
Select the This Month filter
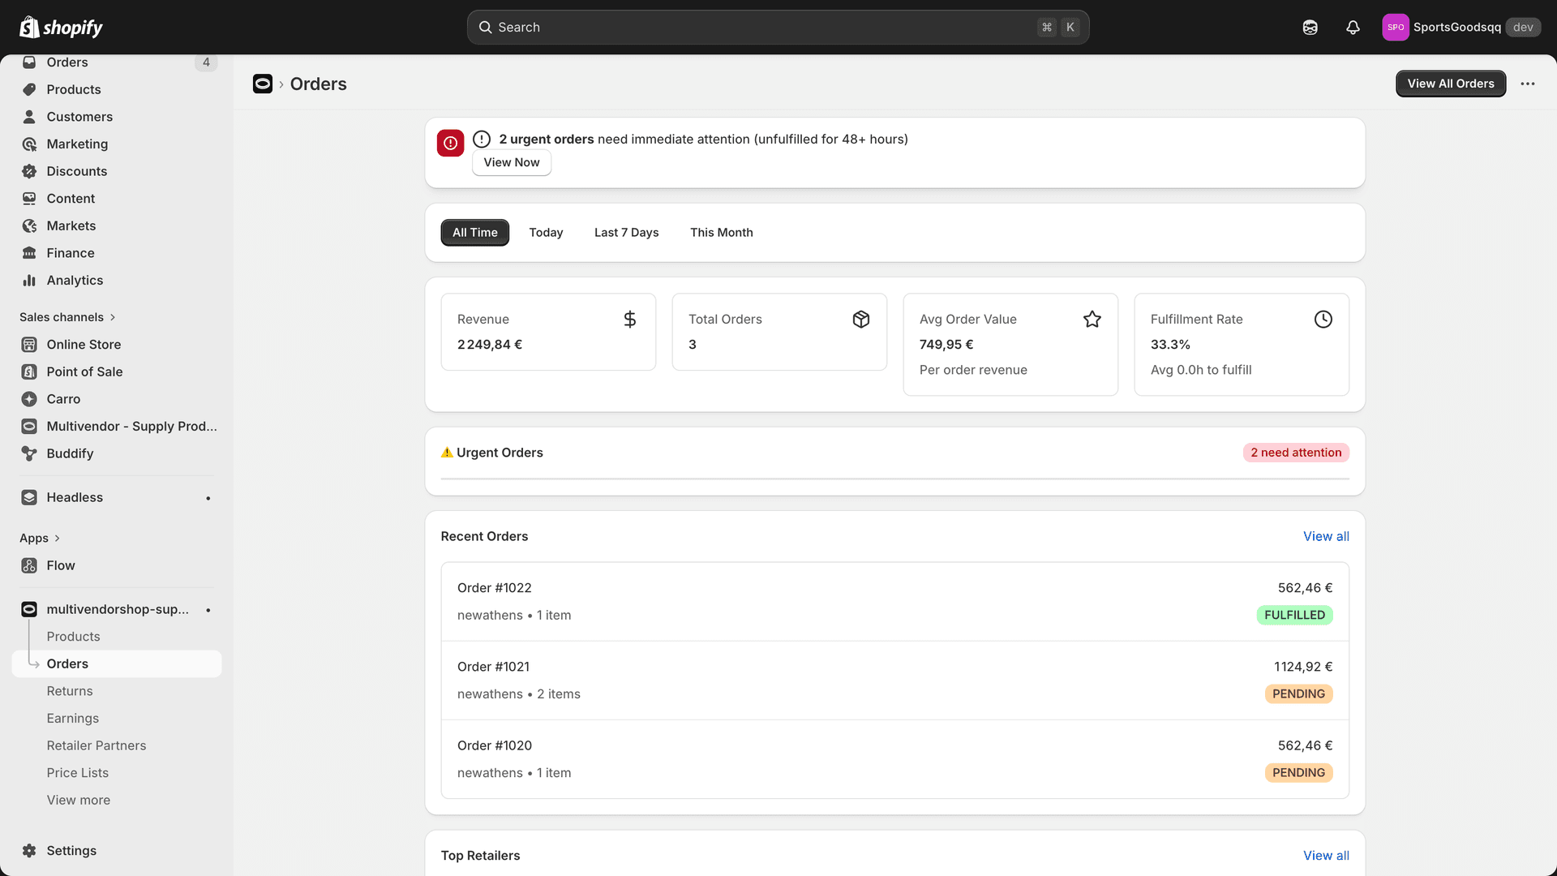[x=721, y=232]
